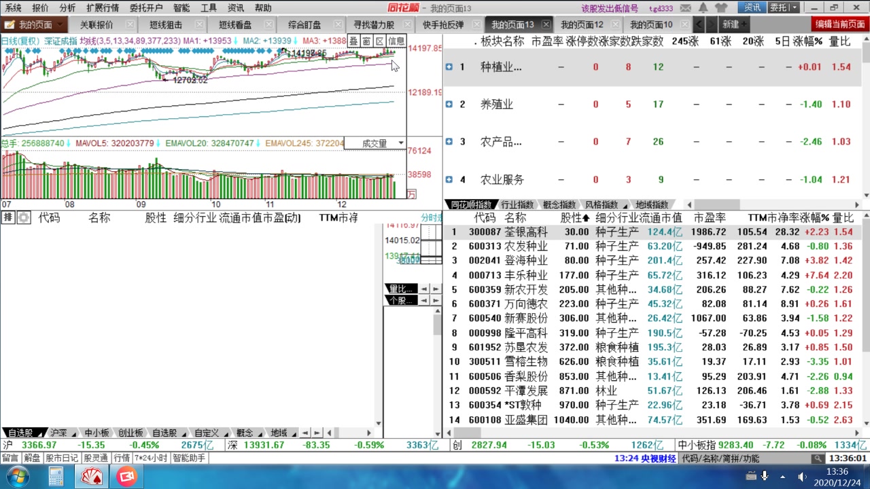Close the 综合盯盘 tab
This screenshot has width=870, height=489.
point(338,24)
